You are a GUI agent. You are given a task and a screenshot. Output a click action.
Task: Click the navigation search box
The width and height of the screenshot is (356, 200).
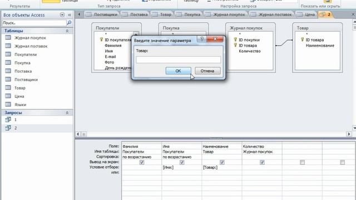pos(34,23)
